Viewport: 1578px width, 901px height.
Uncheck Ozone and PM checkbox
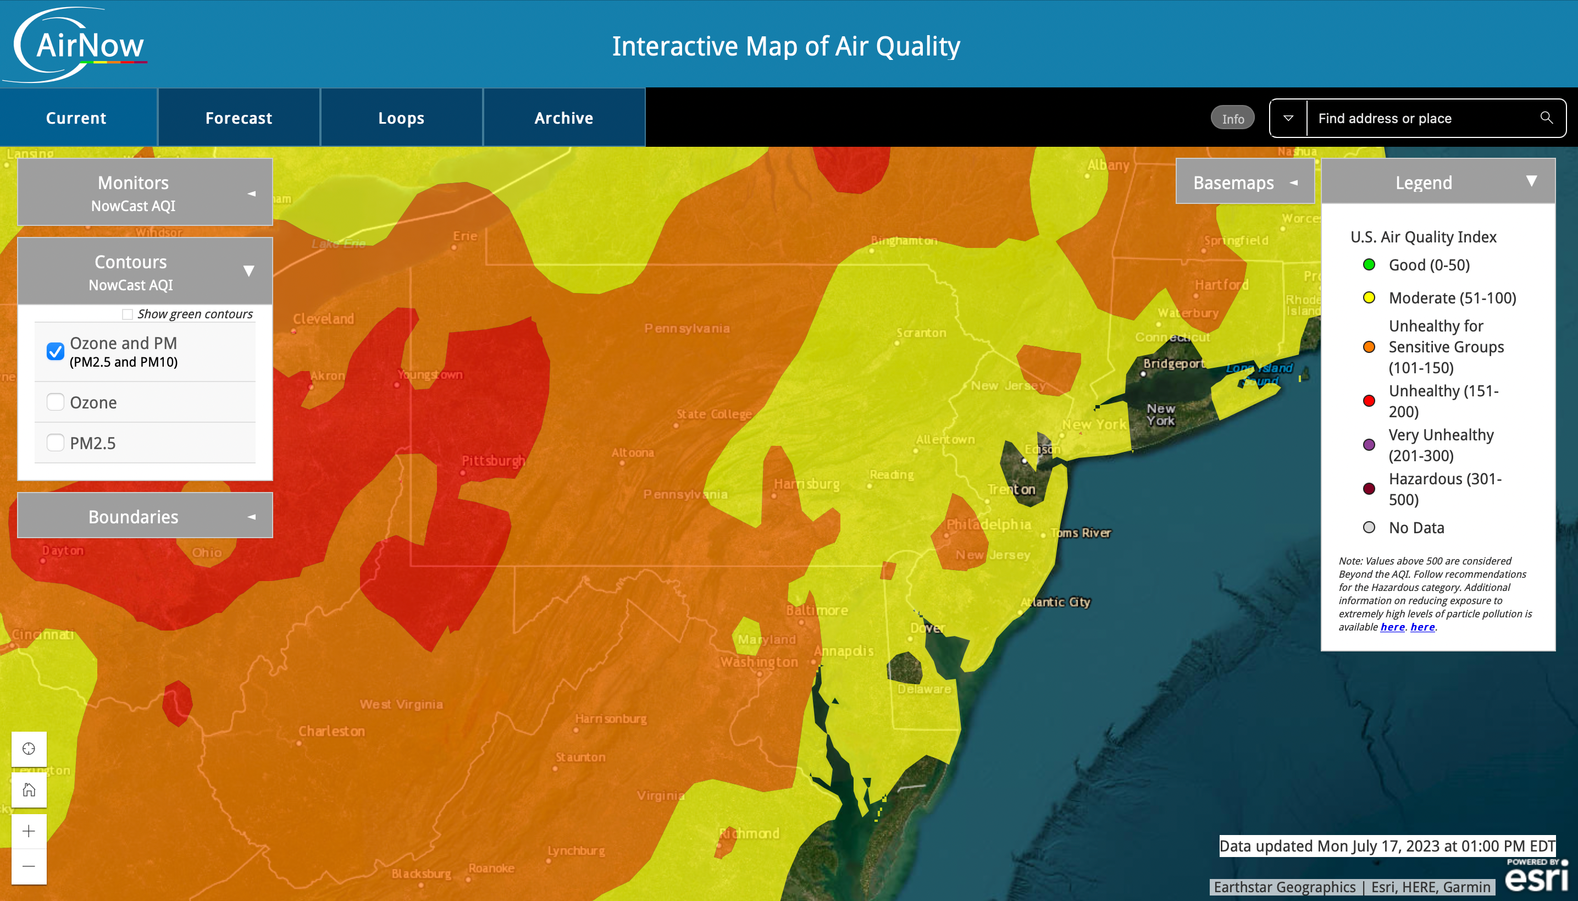[x=56, y=351]
